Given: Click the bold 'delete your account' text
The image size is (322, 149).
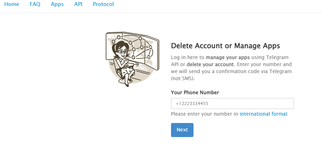Looking at the screenshot, I should (x=210, y=64).
